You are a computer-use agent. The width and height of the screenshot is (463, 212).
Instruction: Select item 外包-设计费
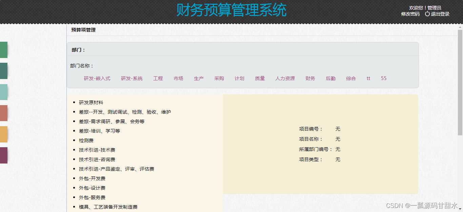(x=92, y=188)
